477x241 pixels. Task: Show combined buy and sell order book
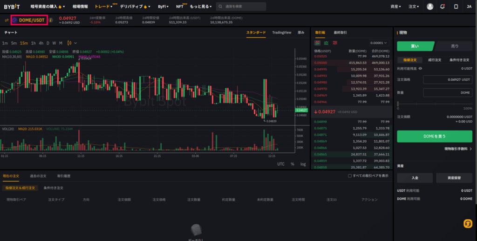tap(317, 43)
